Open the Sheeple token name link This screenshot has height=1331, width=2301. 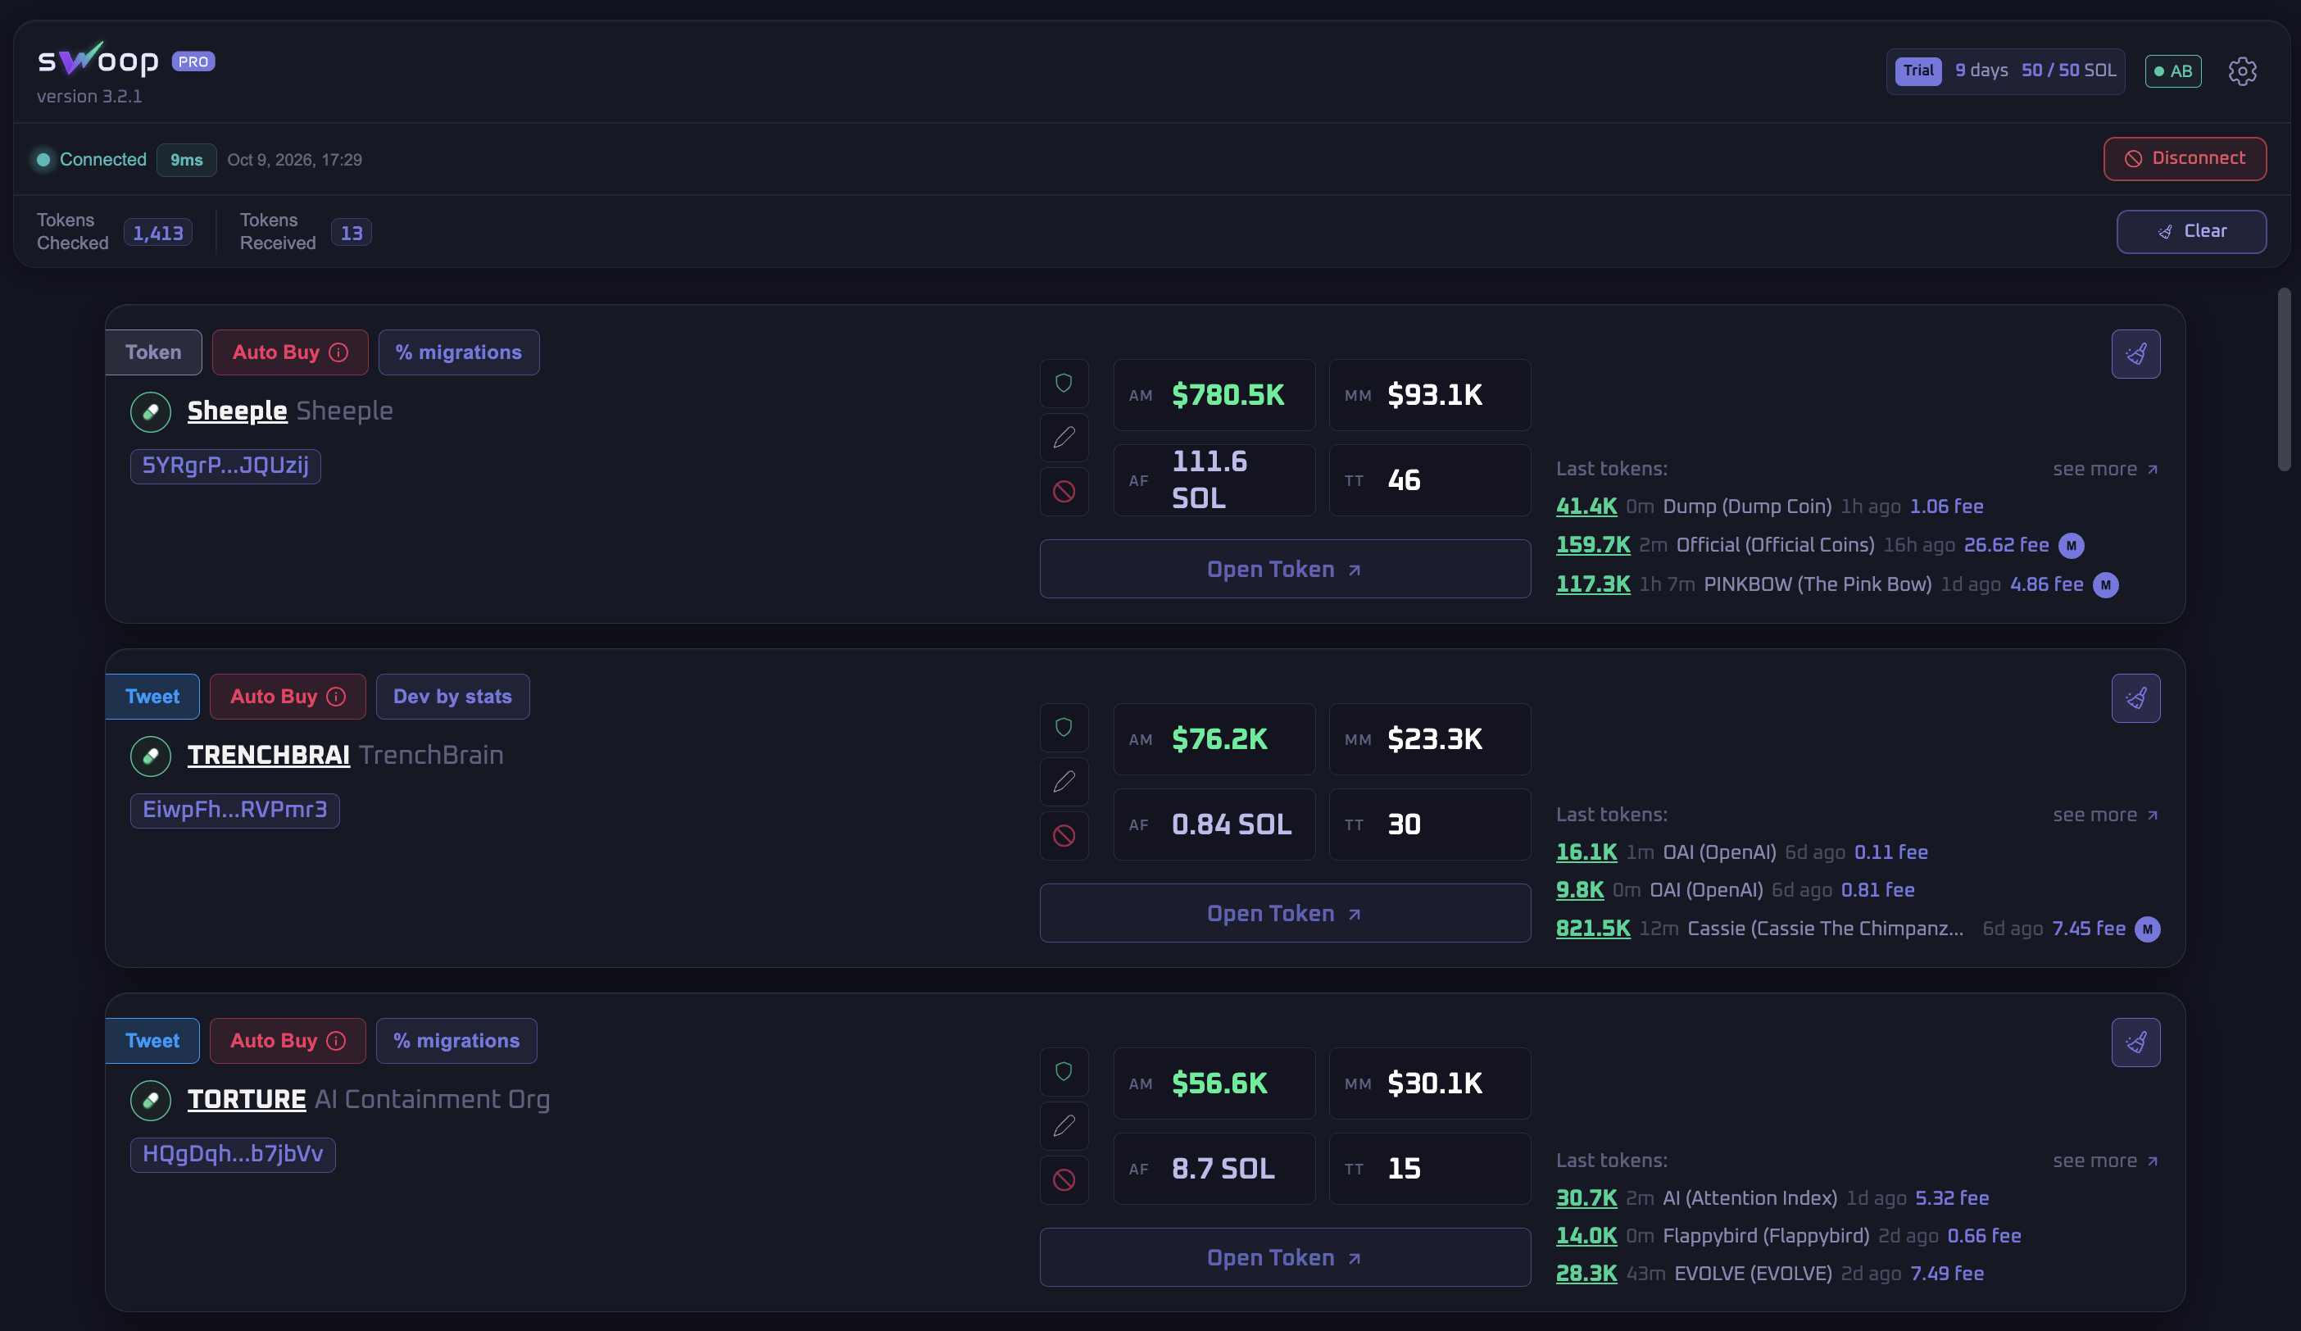click(x=238, y=411)
